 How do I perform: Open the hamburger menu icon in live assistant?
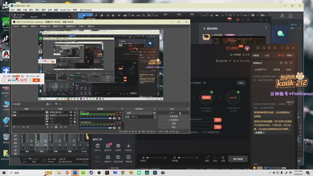click(x=275, y=48)
